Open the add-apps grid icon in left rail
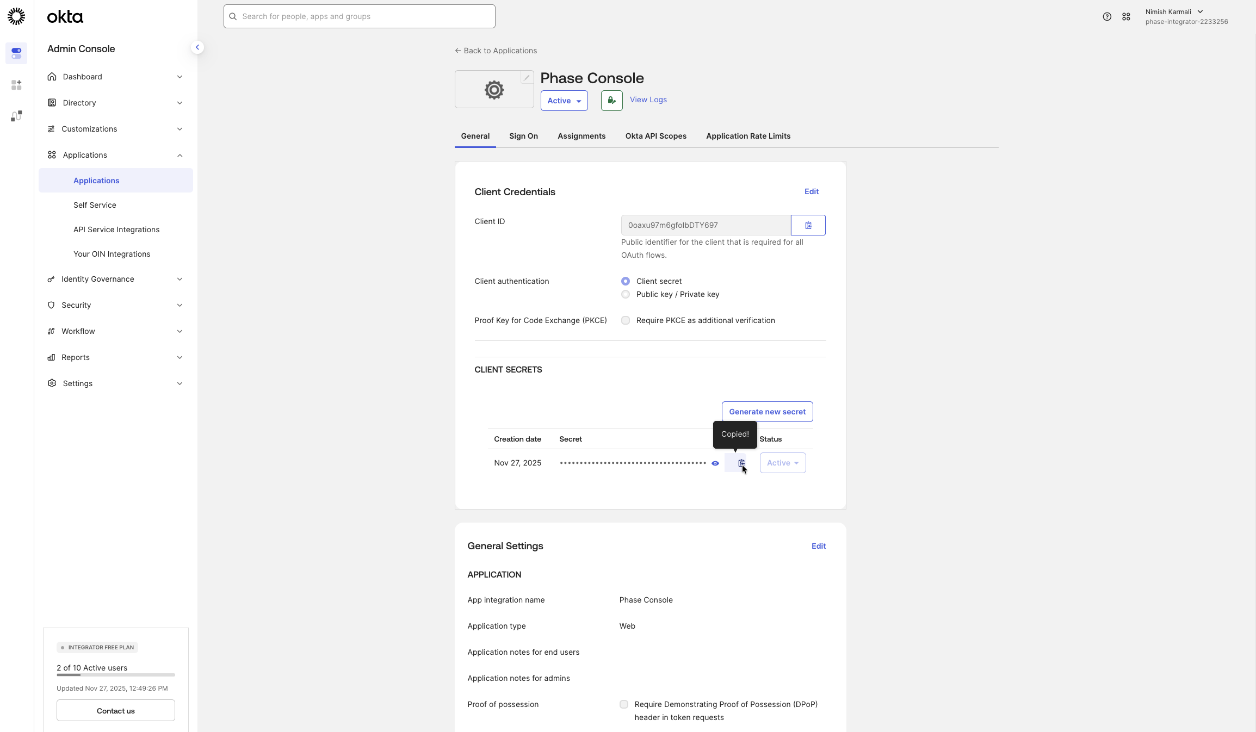The height and width of the screenshot is (732, 1256). [16, 85]
